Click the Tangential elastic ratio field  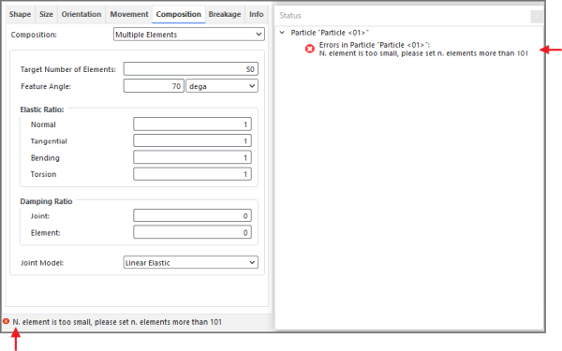pos(192,140)
